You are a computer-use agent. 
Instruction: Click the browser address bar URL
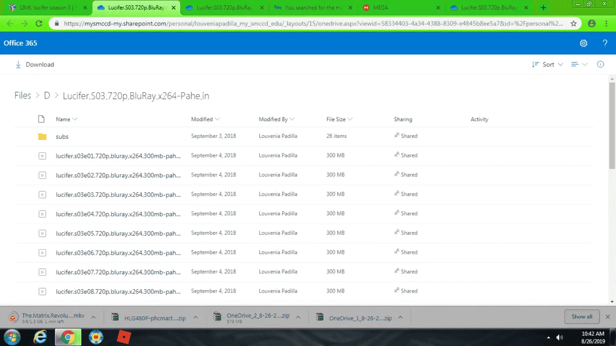313,24
